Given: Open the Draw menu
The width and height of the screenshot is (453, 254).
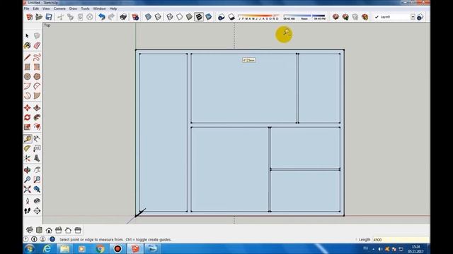Looking at the screenshot, I should 73,8.
